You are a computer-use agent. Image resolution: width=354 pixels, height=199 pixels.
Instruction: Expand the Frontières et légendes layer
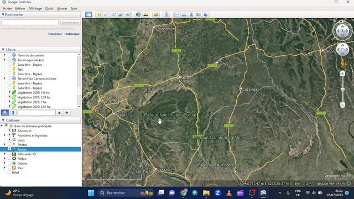click(4, 135)
